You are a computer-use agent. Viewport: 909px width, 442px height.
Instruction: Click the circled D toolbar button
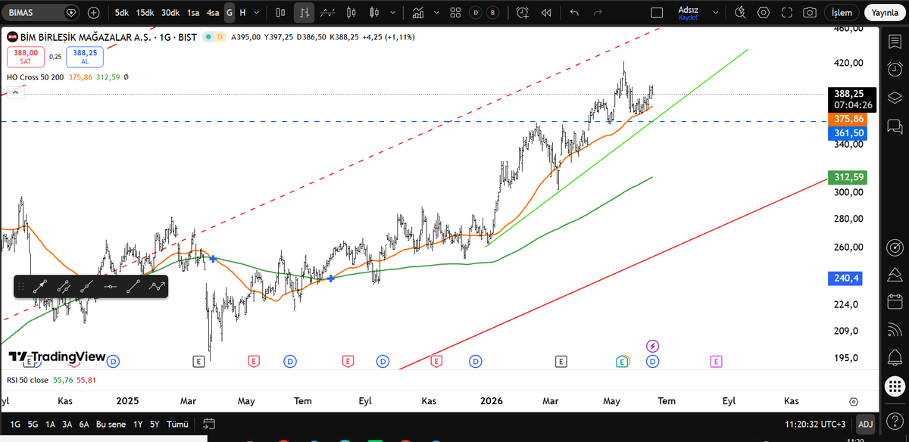coord(475,13)
